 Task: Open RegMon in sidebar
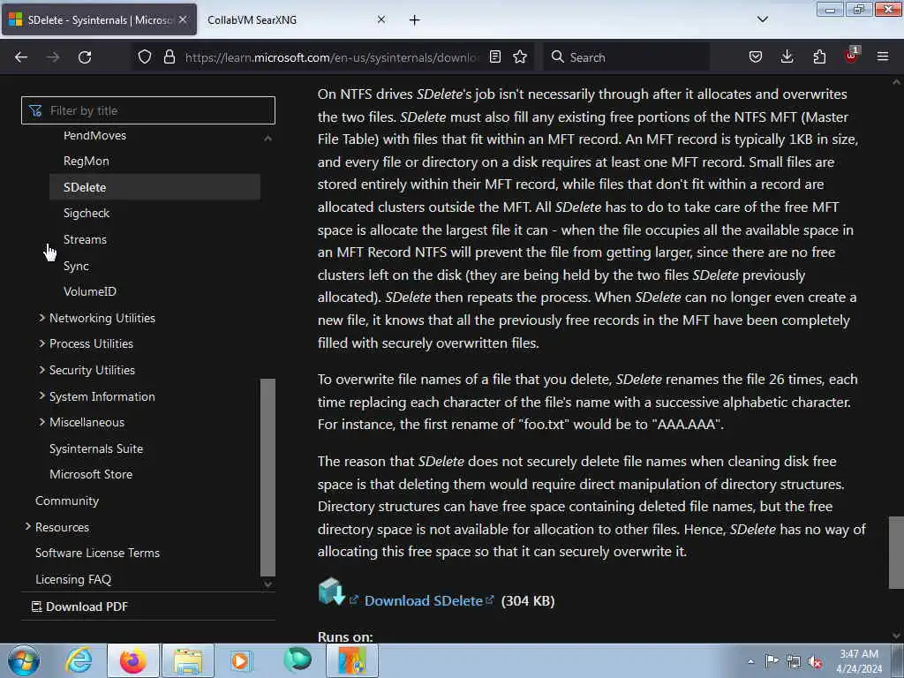[86, 161]
